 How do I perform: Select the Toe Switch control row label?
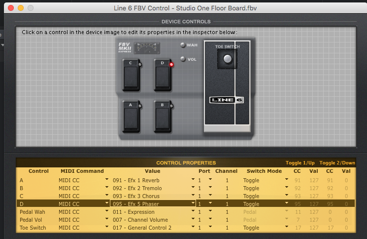click(33, 228)
